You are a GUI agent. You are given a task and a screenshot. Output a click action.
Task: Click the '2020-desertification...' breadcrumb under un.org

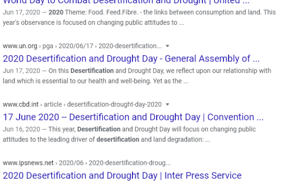coord(130,46)
